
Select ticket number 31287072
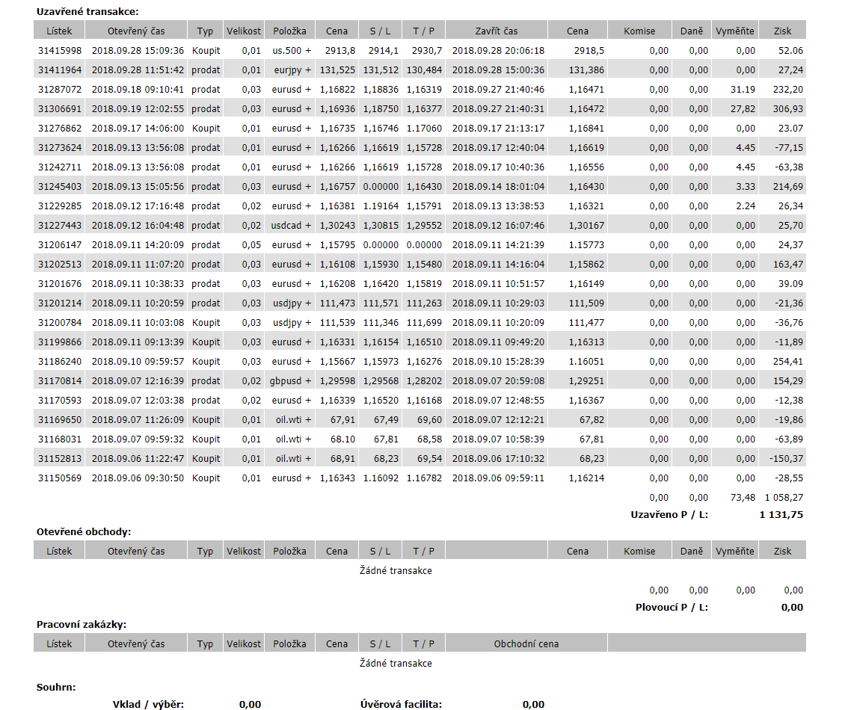pos(60,90)
